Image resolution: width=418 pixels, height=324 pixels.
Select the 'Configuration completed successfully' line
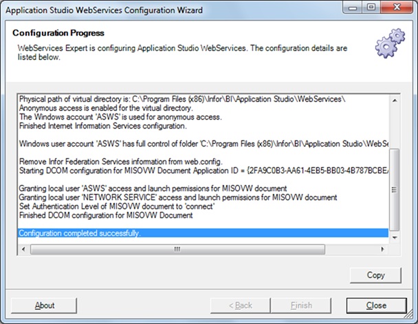[x=80, y=234]
